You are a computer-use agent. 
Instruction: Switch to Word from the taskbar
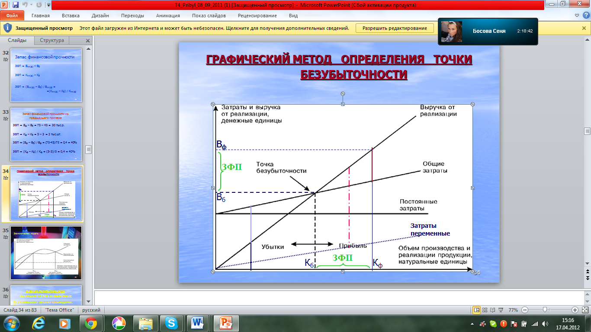click(198, 323)
